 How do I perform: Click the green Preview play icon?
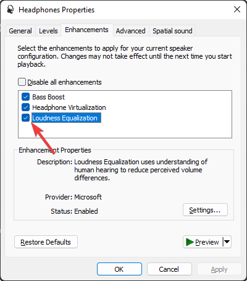coord(190,242)
